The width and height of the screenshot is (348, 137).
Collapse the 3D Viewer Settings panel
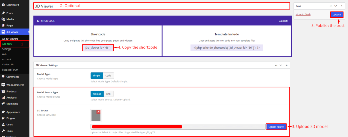[286, 65]
